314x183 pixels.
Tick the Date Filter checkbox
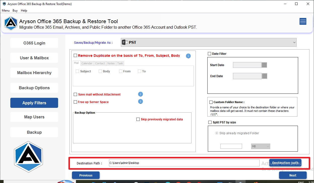tap(209, 54)
